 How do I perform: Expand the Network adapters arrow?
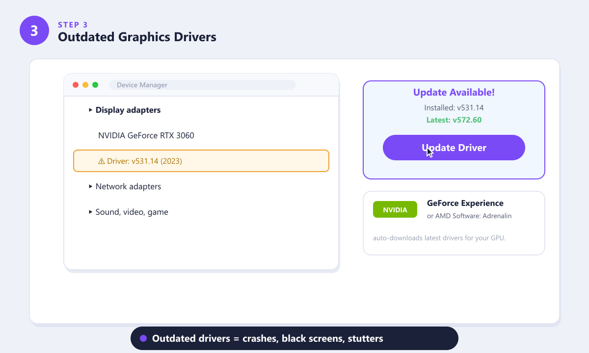pos(91,187)
